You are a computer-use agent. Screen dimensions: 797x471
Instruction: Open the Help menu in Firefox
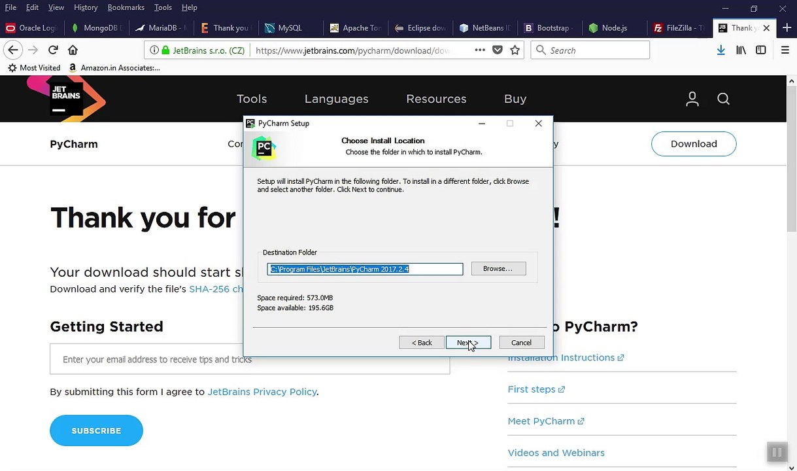(190, 7)
